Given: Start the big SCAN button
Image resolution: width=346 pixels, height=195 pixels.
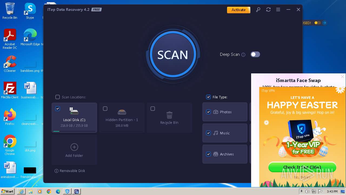Looking at the screenshot, I should (x=172, y=54).
